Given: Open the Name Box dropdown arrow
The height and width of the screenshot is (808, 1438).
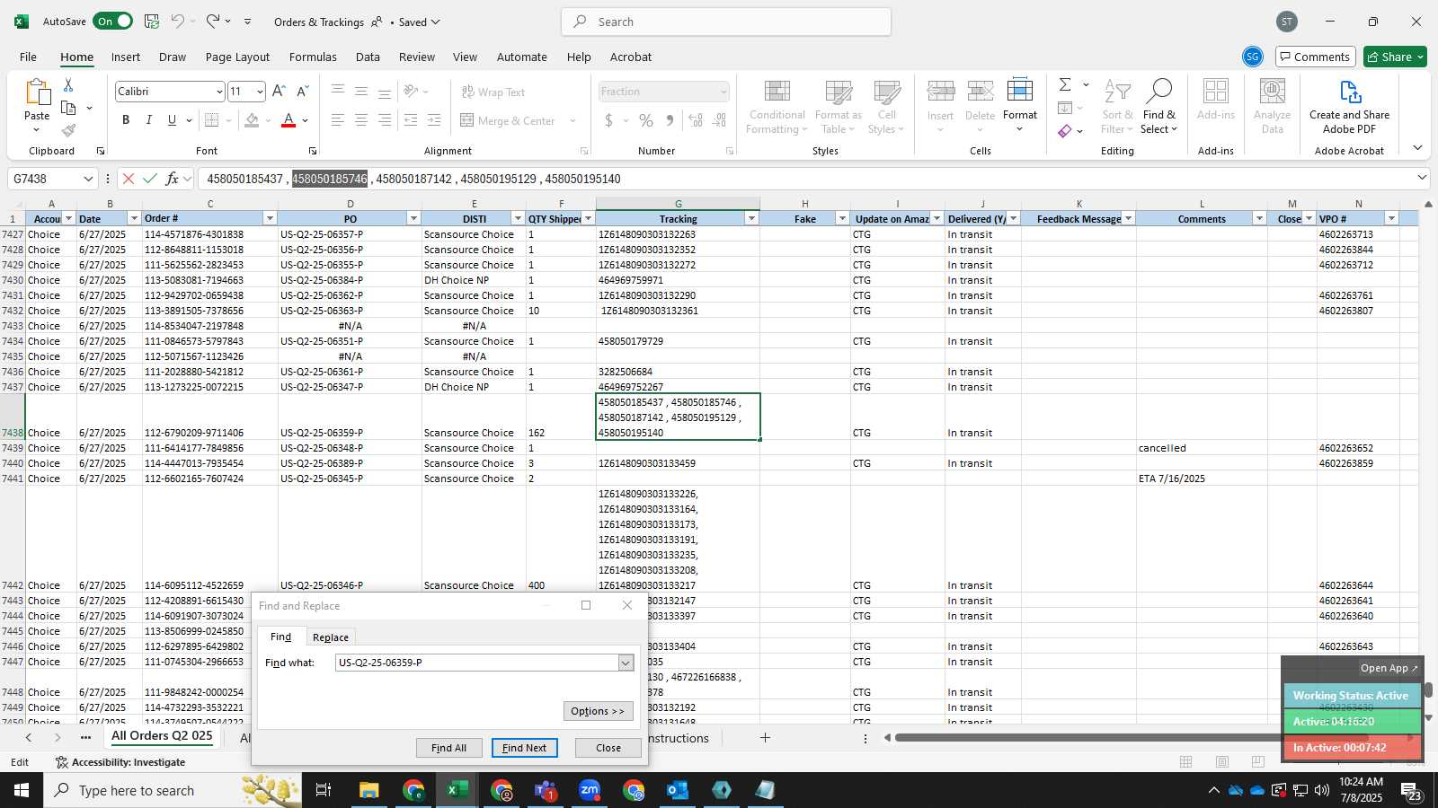Looking at the screenshot, I should pos(88,179).
